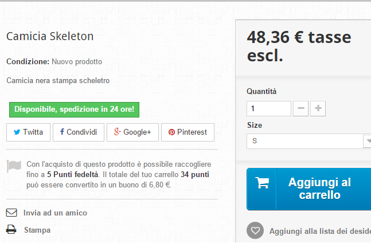Click the shopping cart icon on the blue button
371x243 pixels.
pyautogui.click(x=262, y=183)
